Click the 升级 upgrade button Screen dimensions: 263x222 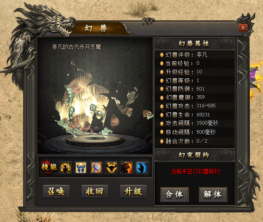[x=133, y=191]
